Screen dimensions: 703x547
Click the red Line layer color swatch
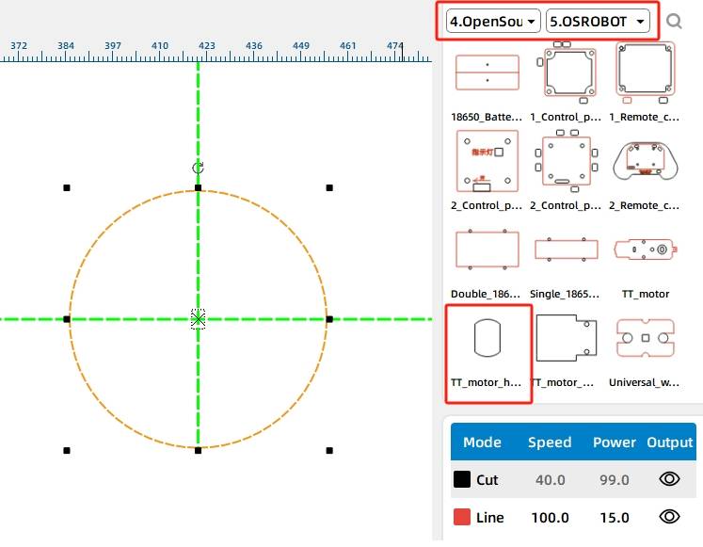click(x=462, y=517)
